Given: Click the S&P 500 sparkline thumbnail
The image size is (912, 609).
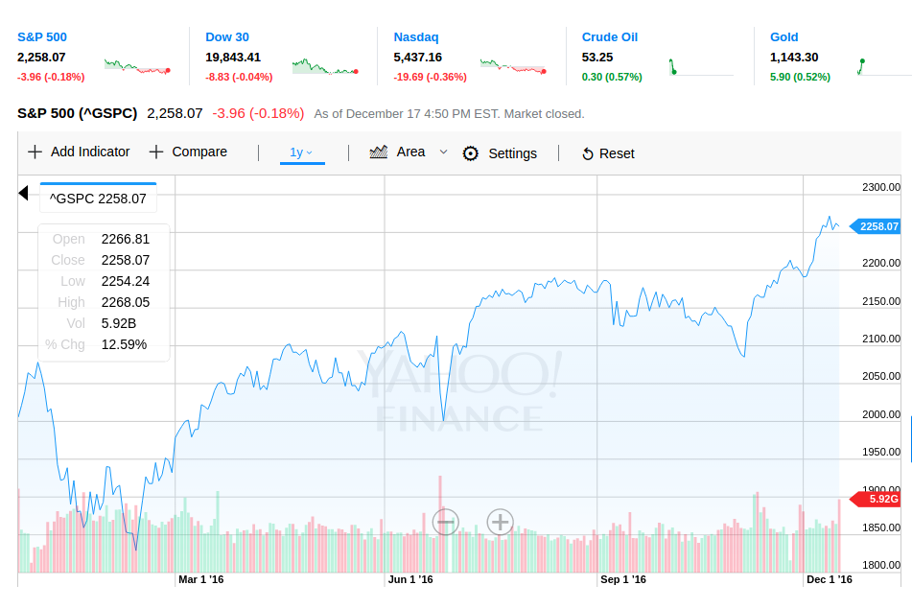Looking at the screenshot, I should [x=137, y=66].
